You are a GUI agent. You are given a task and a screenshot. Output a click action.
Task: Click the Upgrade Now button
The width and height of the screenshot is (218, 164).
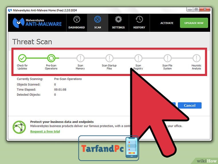pos(194,23)
